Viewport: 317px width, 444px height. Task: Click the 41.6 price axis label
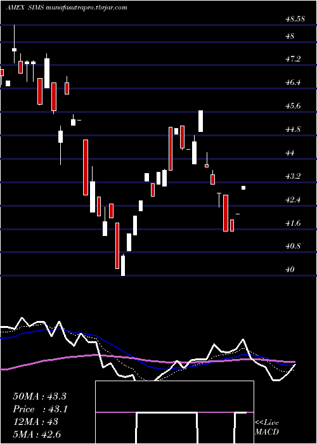(x=293, y=223)
